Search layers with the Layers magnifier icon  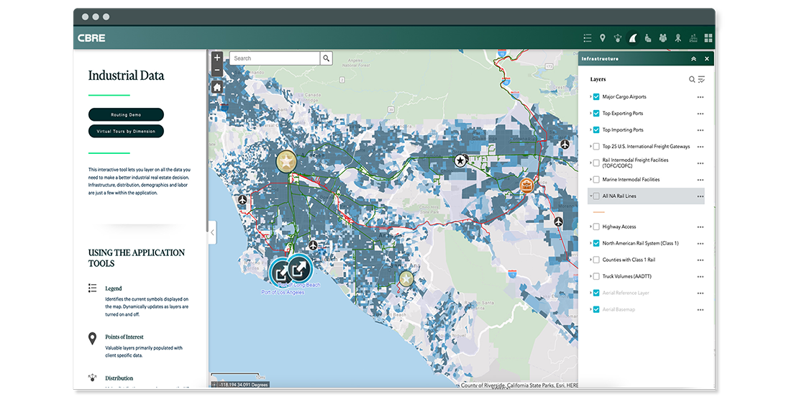[x=692, y=80]
